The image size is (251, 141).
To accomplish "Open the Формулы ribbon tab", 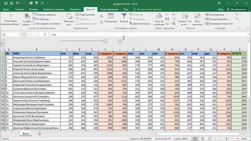I will [75, 9].
